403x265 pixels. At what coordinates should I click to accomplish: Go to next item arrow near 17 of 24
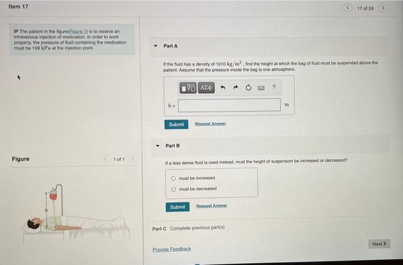click(383, 8)
